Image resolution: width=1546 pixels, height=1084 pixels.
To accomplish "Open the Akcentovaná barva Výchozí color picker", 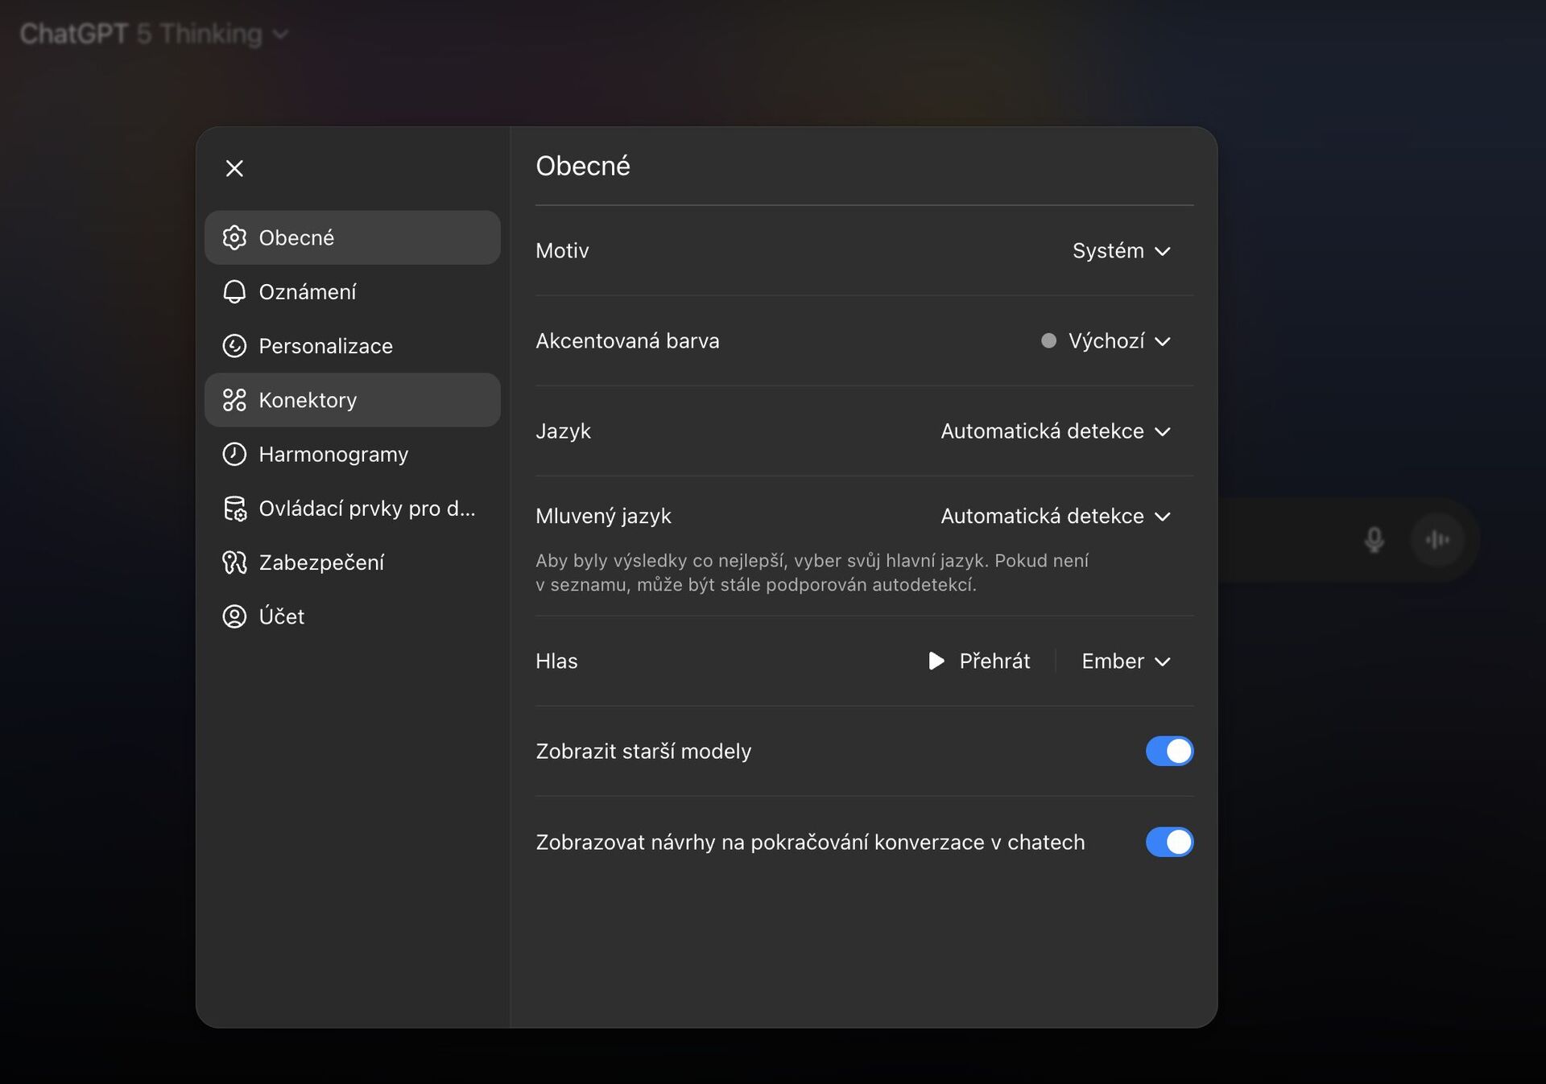I will (x=1106, y=341).
